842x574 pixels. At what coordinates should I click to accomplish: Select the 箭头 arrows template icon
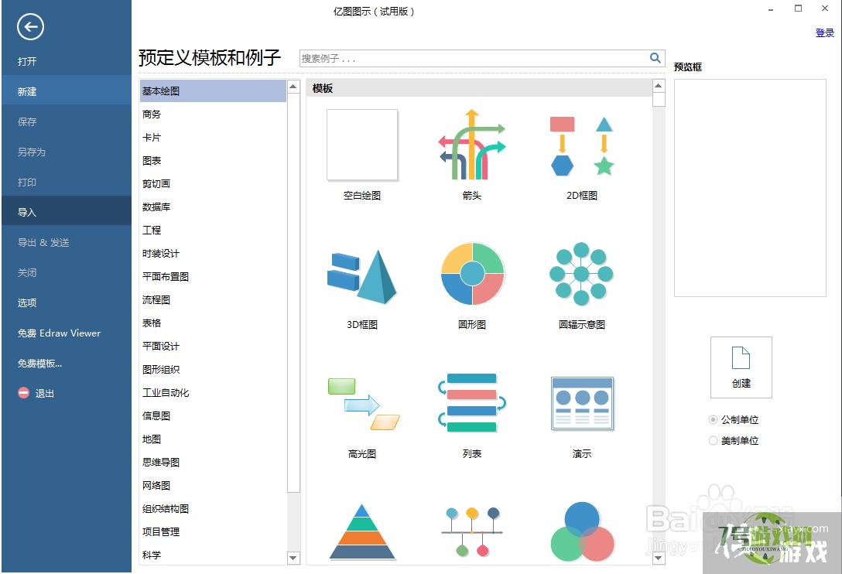[x=472, y=145]
